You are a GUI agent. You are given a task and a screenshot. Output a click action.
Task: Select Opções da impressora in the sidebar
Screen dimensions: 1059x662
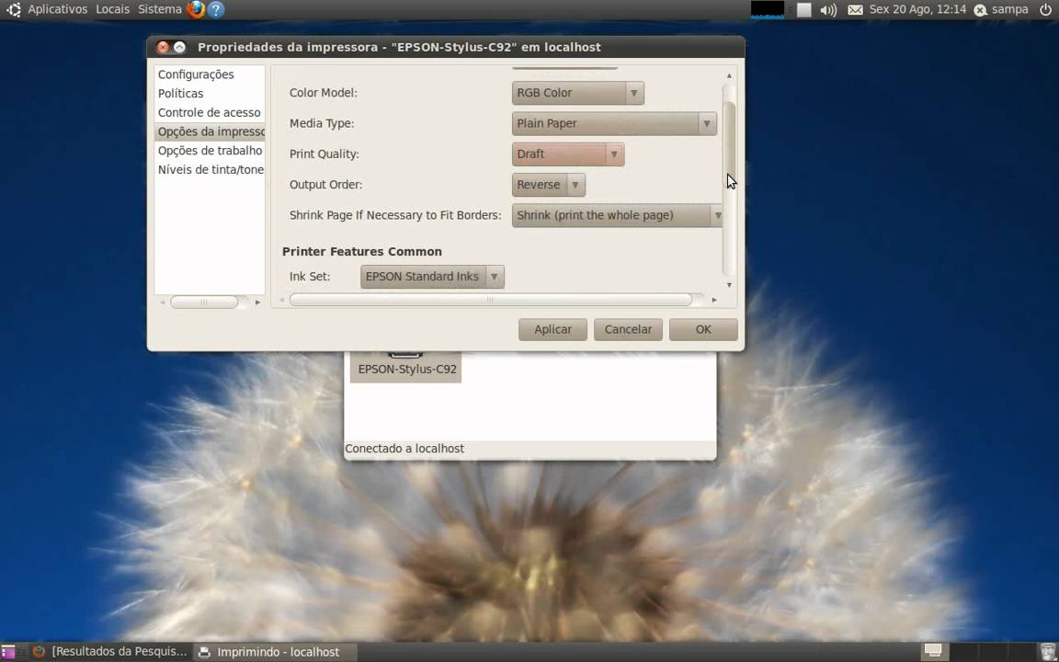[x=210, y=131]
